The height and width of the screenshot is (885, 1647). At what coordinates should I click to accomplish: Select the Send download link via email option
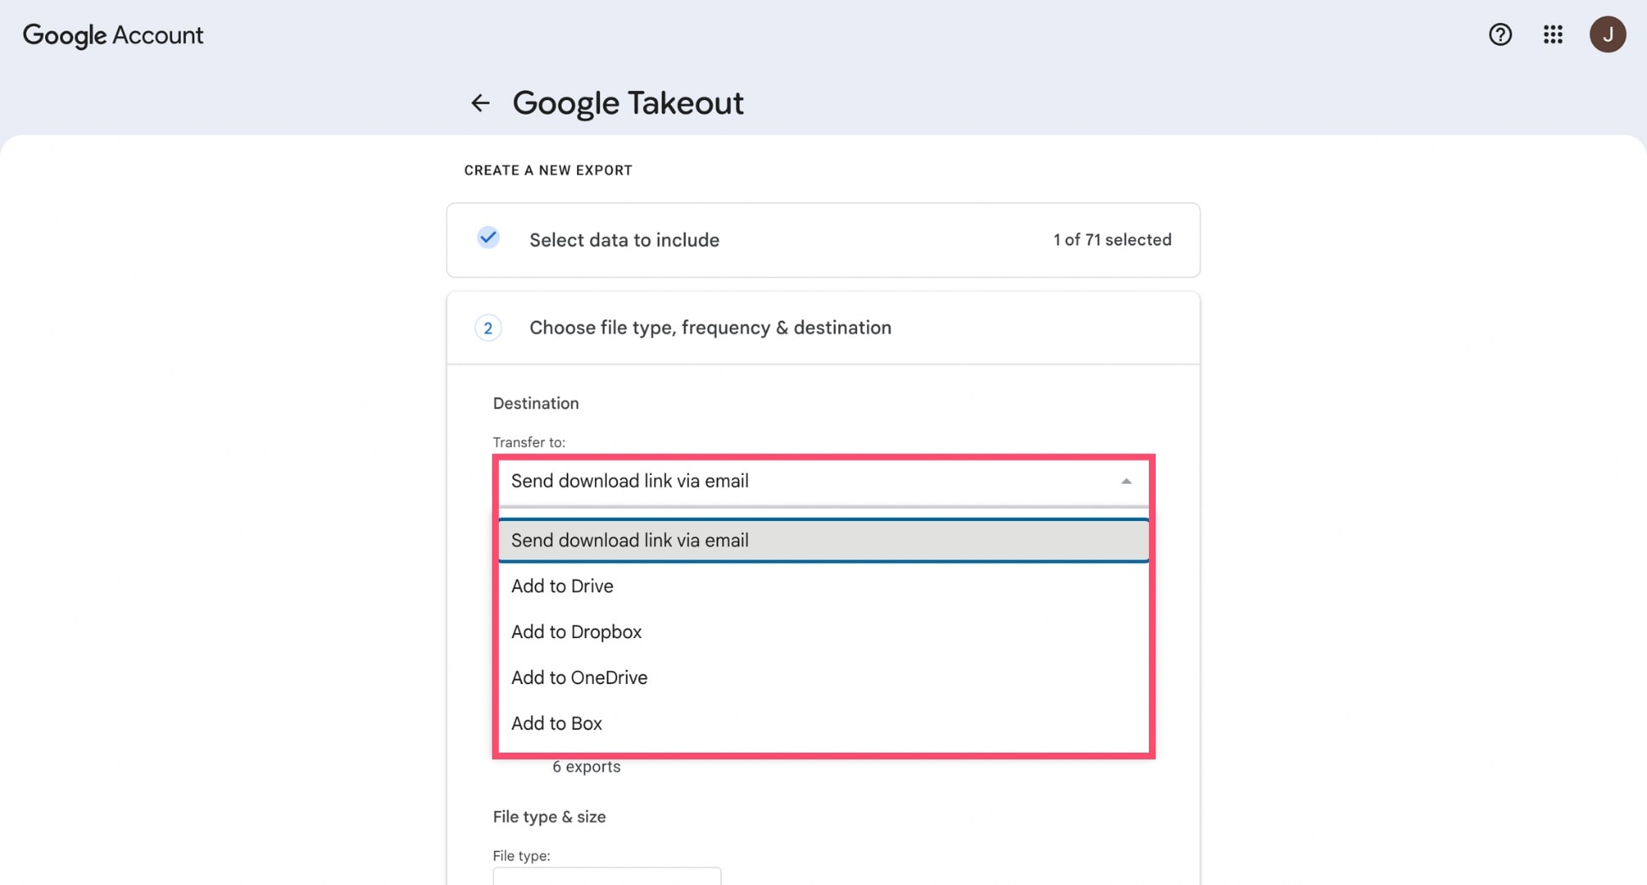point(630,540)
